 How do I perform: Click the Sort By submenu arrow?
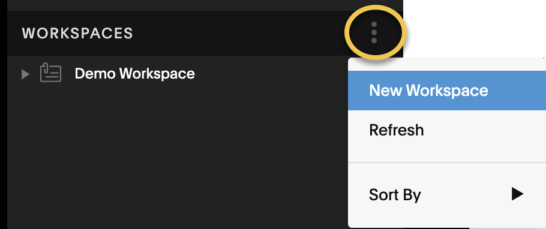[517, 194]
